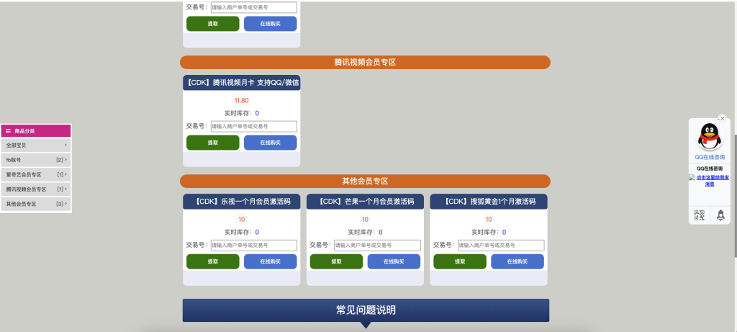Click the arrow beside fb账号 [2]
Viewport: 737px width, 332px height.
65,160
